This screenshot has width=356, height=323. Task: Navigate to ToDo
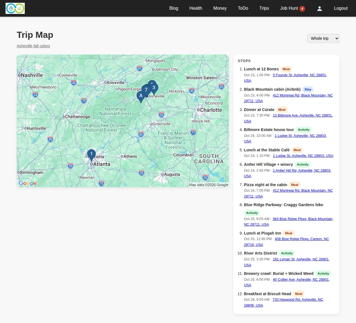coord(243,8)
